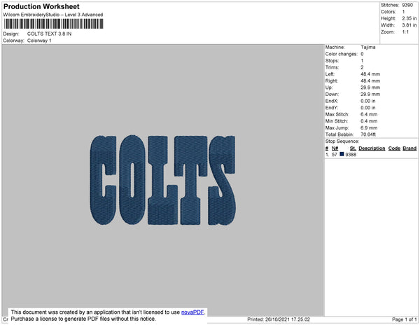Click the Page 1 of 1 indicator
420x325 pixels.
click(405, 319)
